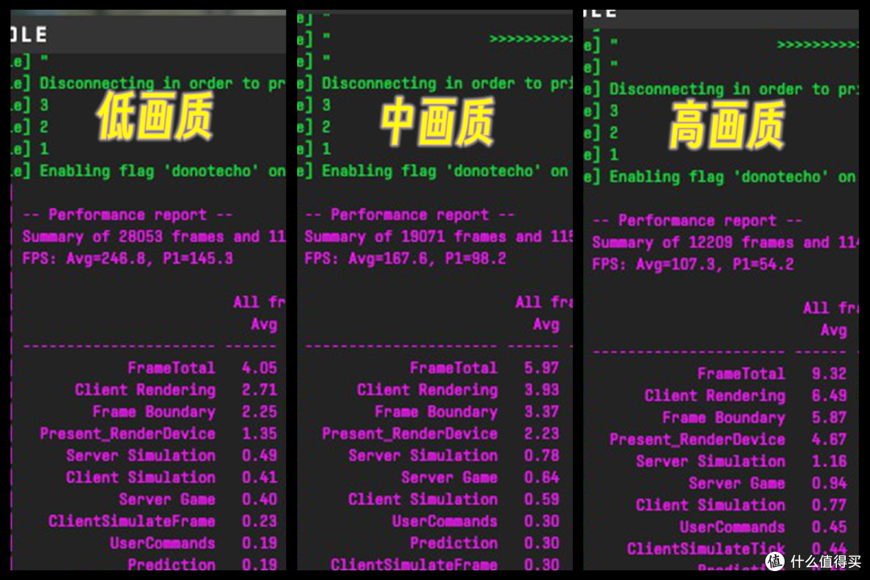This screenshot has height=580, width=870.
Task: Click the 'Avg' column header in 高画质 panel
Action: point(834,331)
